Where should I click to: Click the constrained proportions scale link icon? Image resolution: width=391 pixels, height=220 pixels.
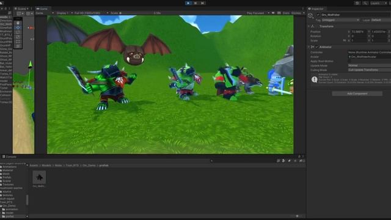coord(345,40)
